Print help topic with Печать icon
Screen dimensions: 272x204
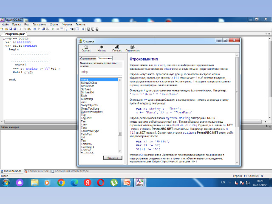(117, 48)
